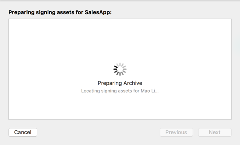Select the Preparing Archive status label
Screen dimensions: 240x145
120,83
